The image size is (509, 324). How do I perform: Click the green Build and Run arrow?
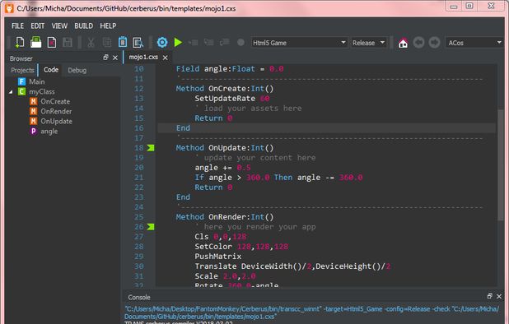point(178,43)
